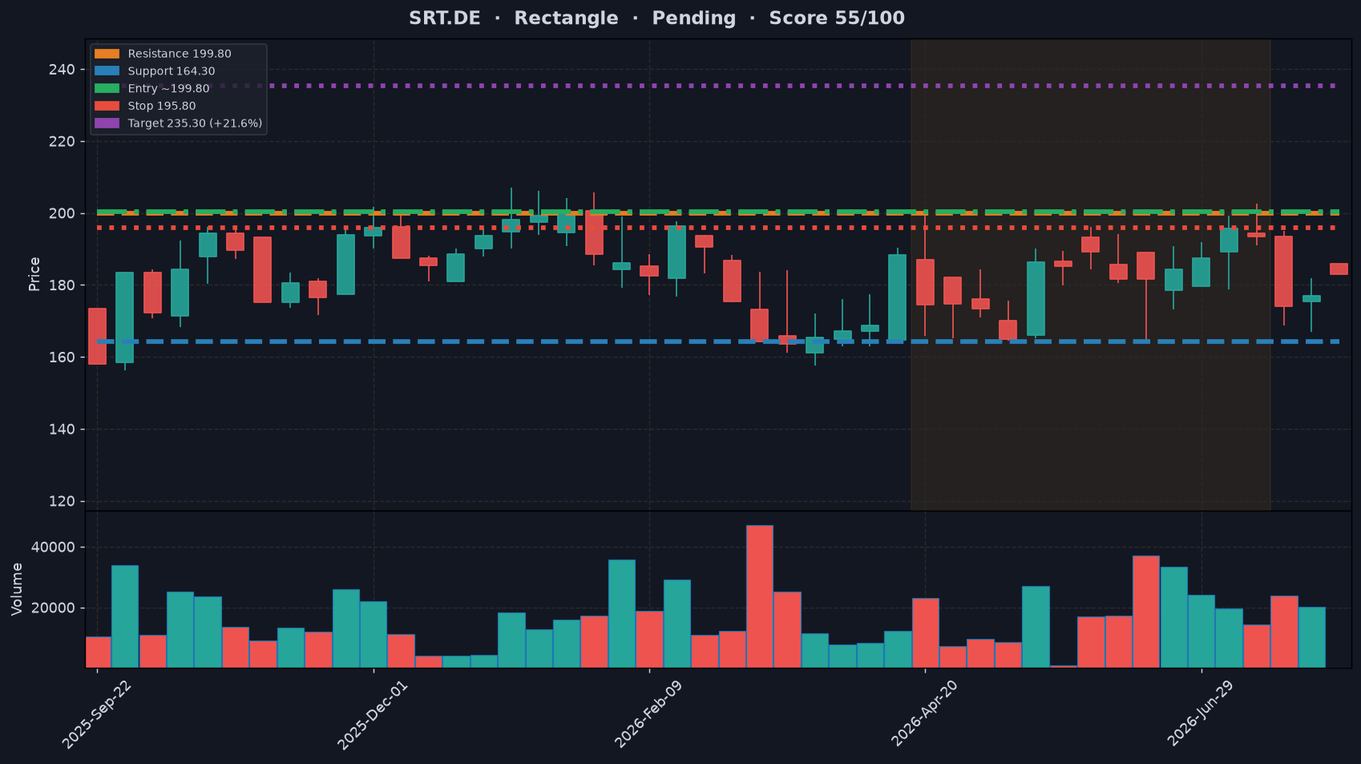Click the purple Target legend swatch
This screenshot has height=764, width=1361.
pos(107,123)
